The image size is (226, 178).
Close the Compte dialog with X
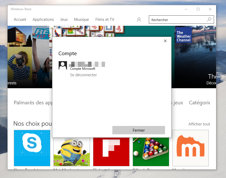pos(165,41)
